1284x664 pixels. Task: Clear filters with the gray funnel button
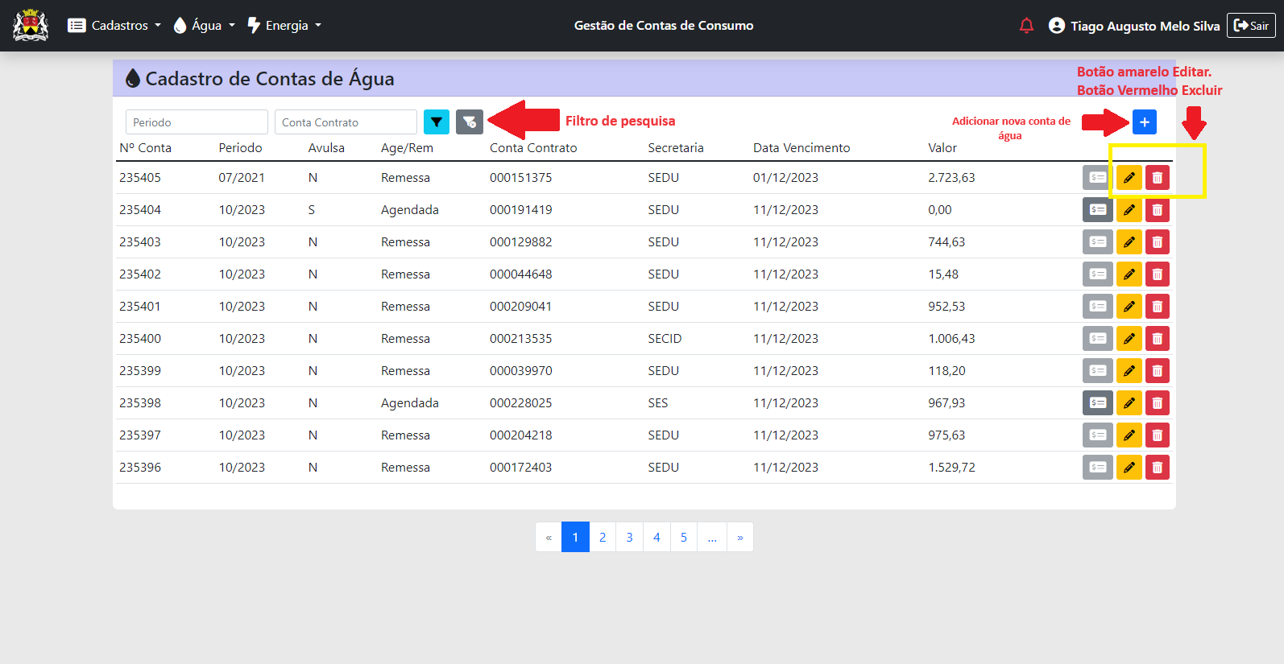pyautogui.click(x=470, y=122)
